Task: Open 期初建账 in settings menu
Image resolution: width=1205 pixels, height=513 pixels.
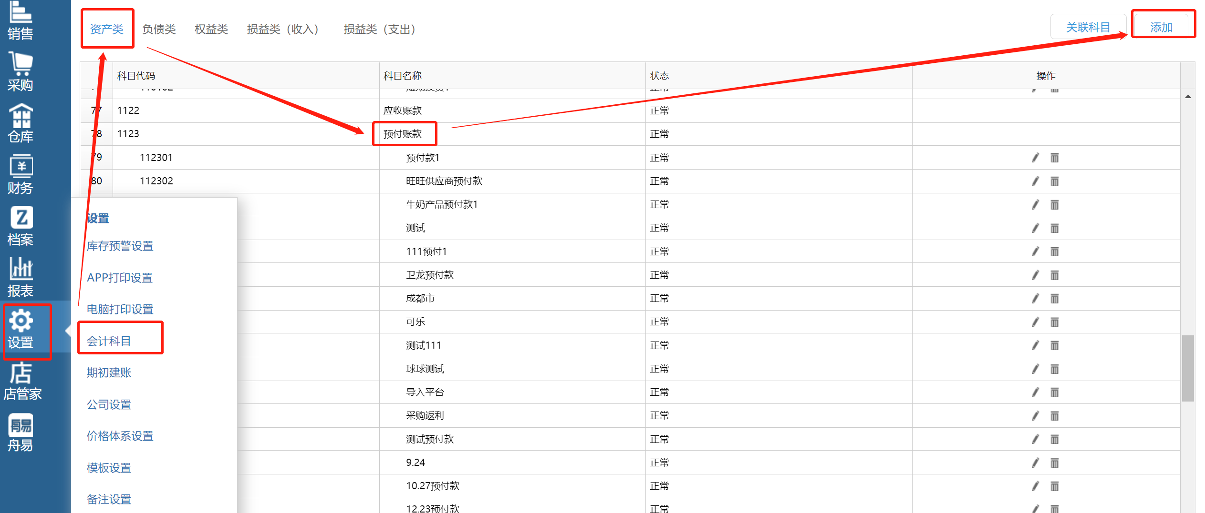Action: pos(109,373)
